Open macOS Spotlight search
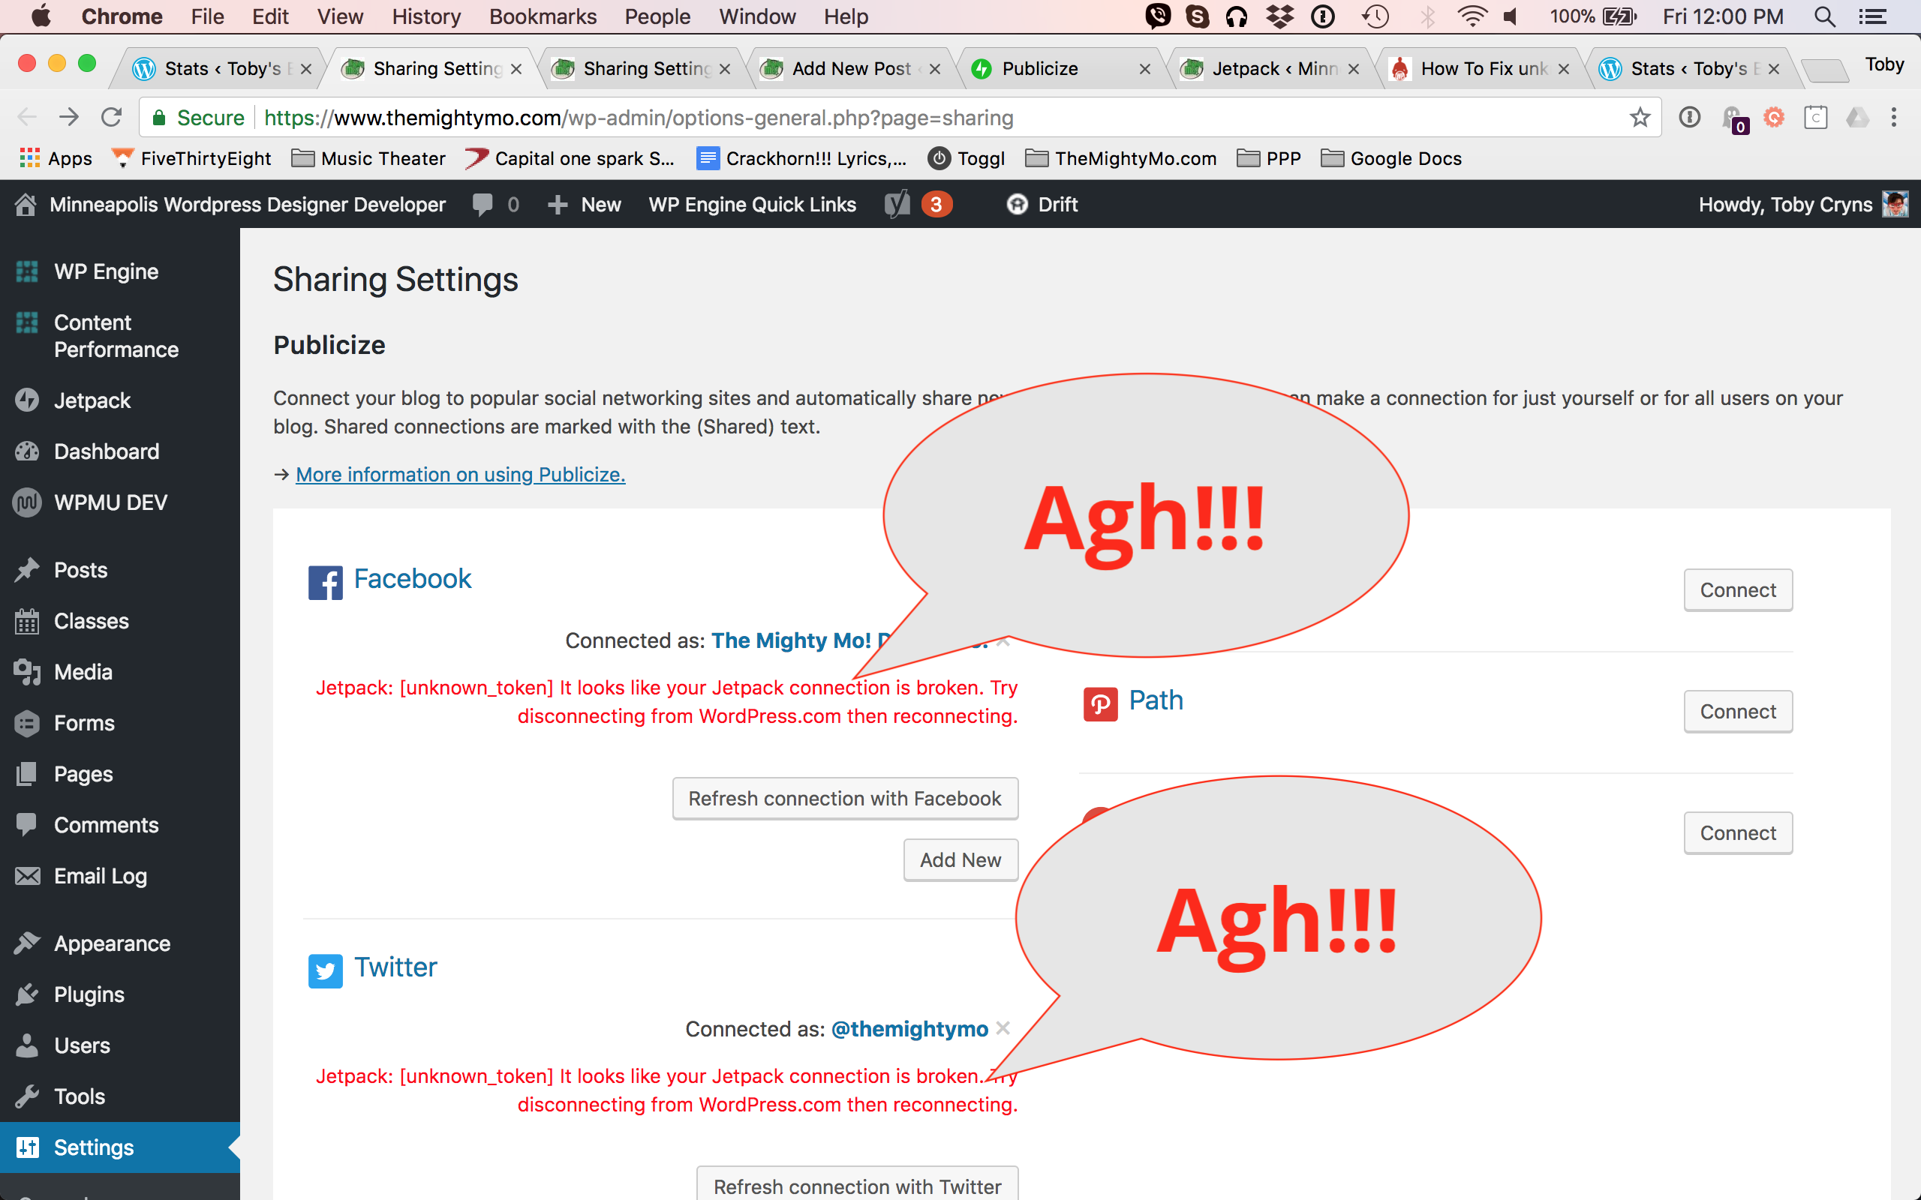1921x1200 pixels. tap(1824, 16)
